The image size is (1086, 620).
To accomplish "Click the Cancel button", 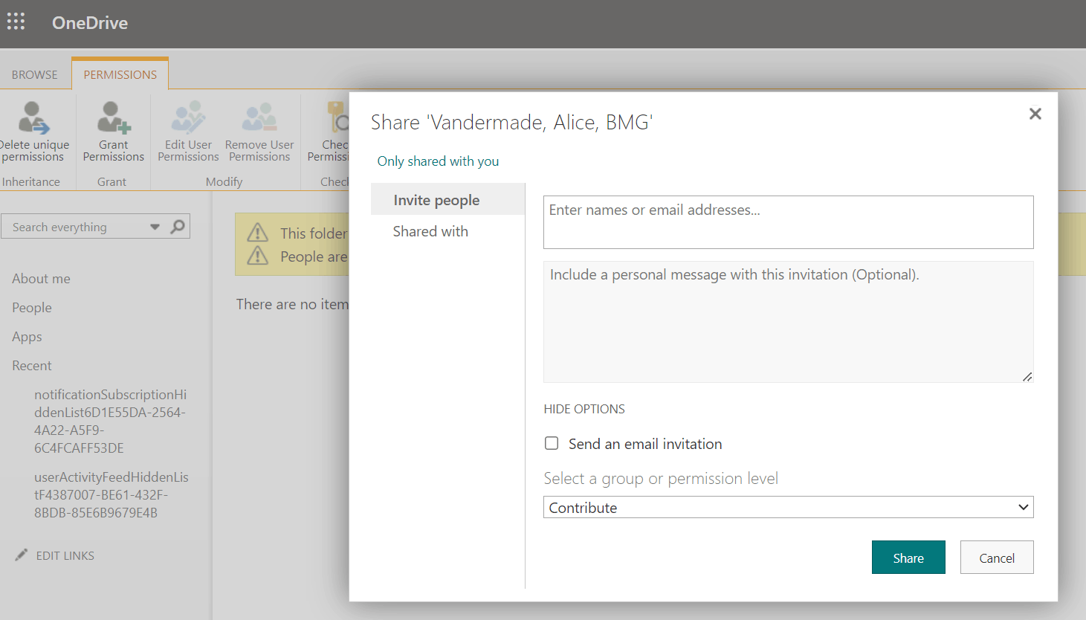I will point(996,557).
